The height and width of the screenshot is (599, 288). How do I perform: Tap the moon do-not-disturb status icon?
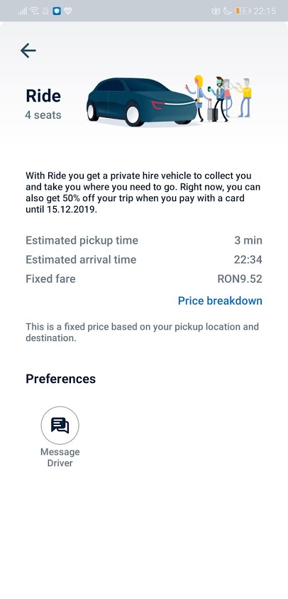(x=227, y=11)
